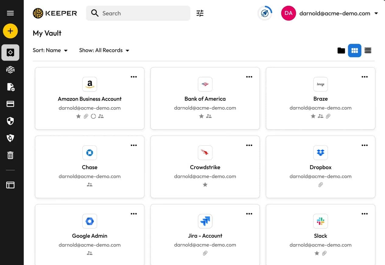Click the DA profile avatar

pyautogui.click(x=289, y=13)
